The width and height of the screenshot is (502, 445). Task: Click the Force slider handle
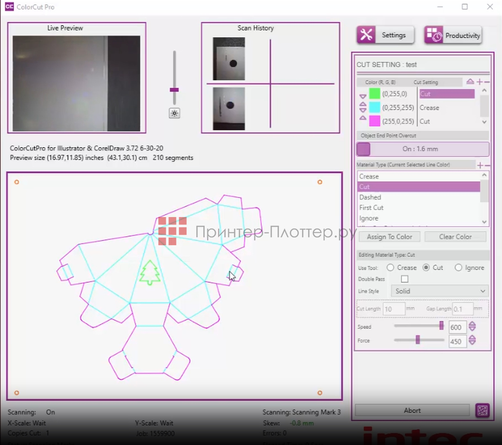[x=417, y=340]
